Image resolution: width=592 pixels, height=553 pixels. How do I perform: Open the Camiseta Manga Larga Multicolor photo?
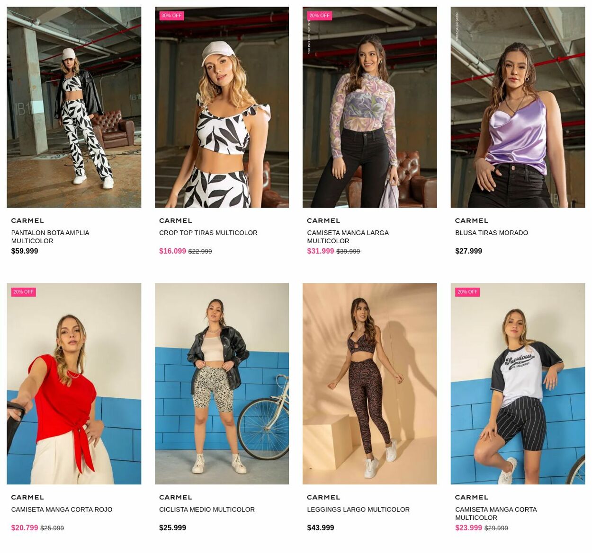pos(370,107)
